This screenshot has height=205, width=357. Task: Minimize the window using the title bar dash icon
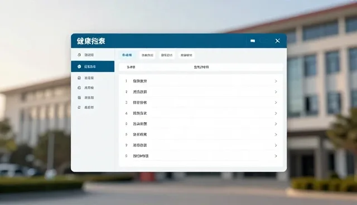tap(253, 41)
